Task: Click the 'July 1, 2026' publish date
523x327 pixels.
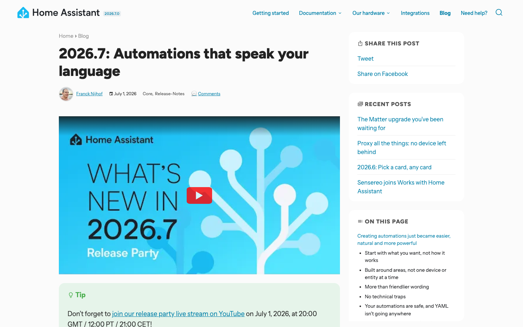Action: coord(125,94)
